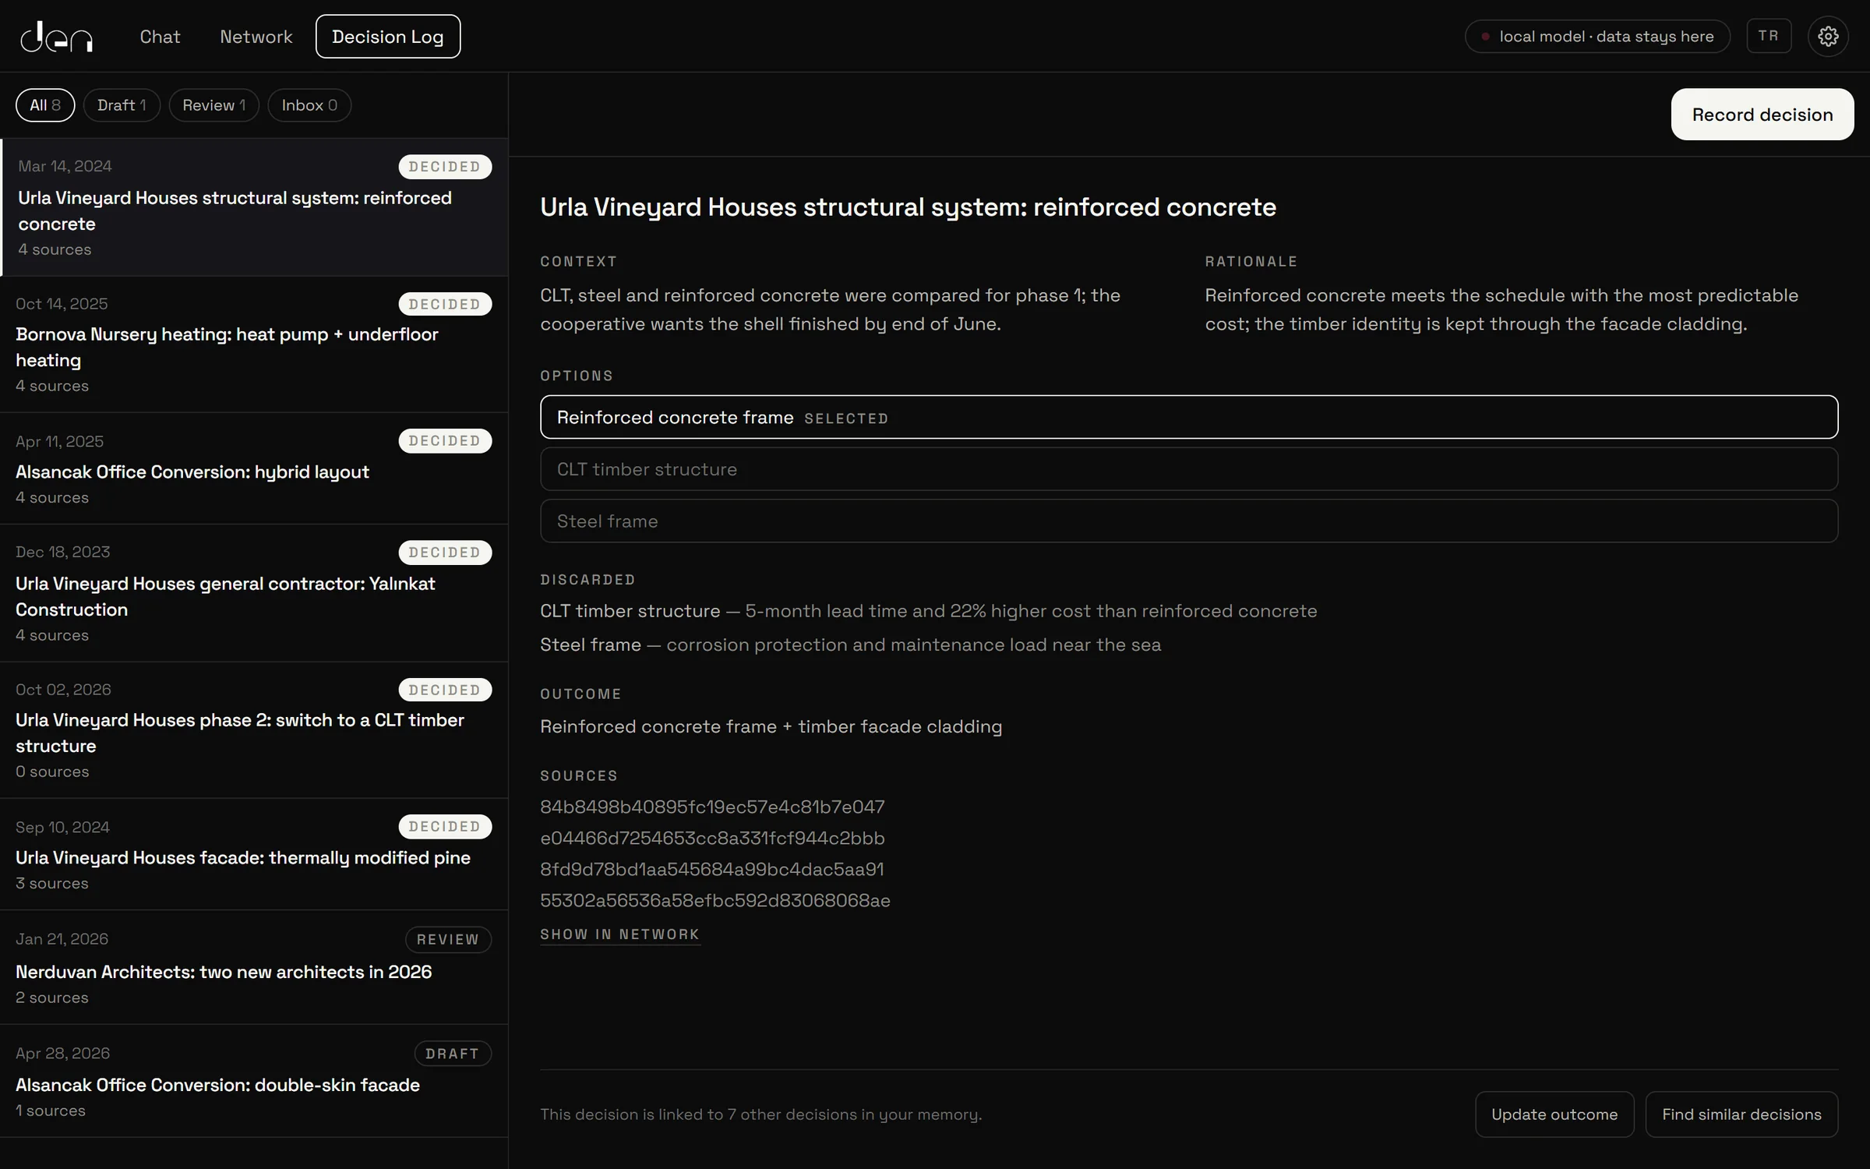Click Update outcome button
The width and height of the screenshot is (1870, 1169).
pos(1554,1114)
